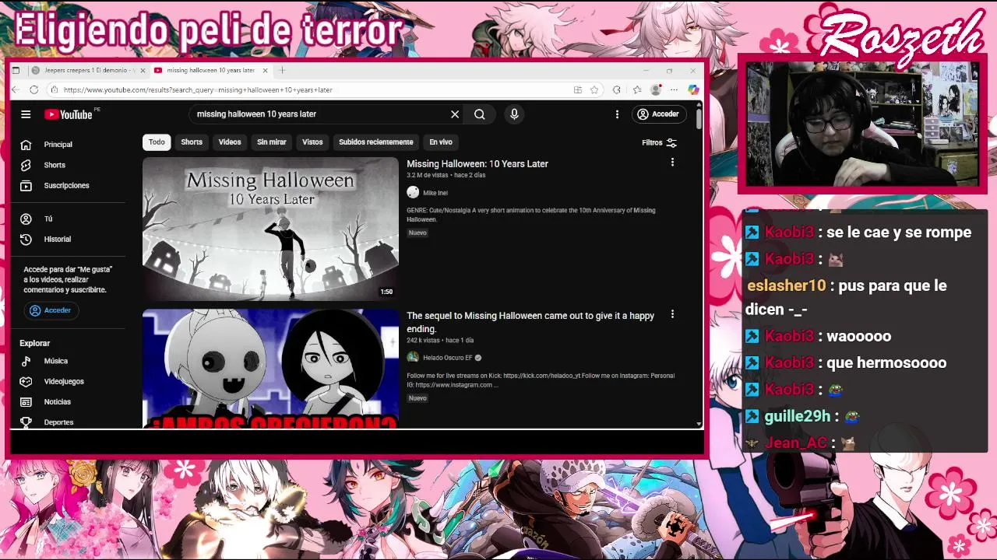Viewport: 997px width, 560px height.
Task: Click chat username eslasher10
Action: pyautogui.click(x=786, y=285)
